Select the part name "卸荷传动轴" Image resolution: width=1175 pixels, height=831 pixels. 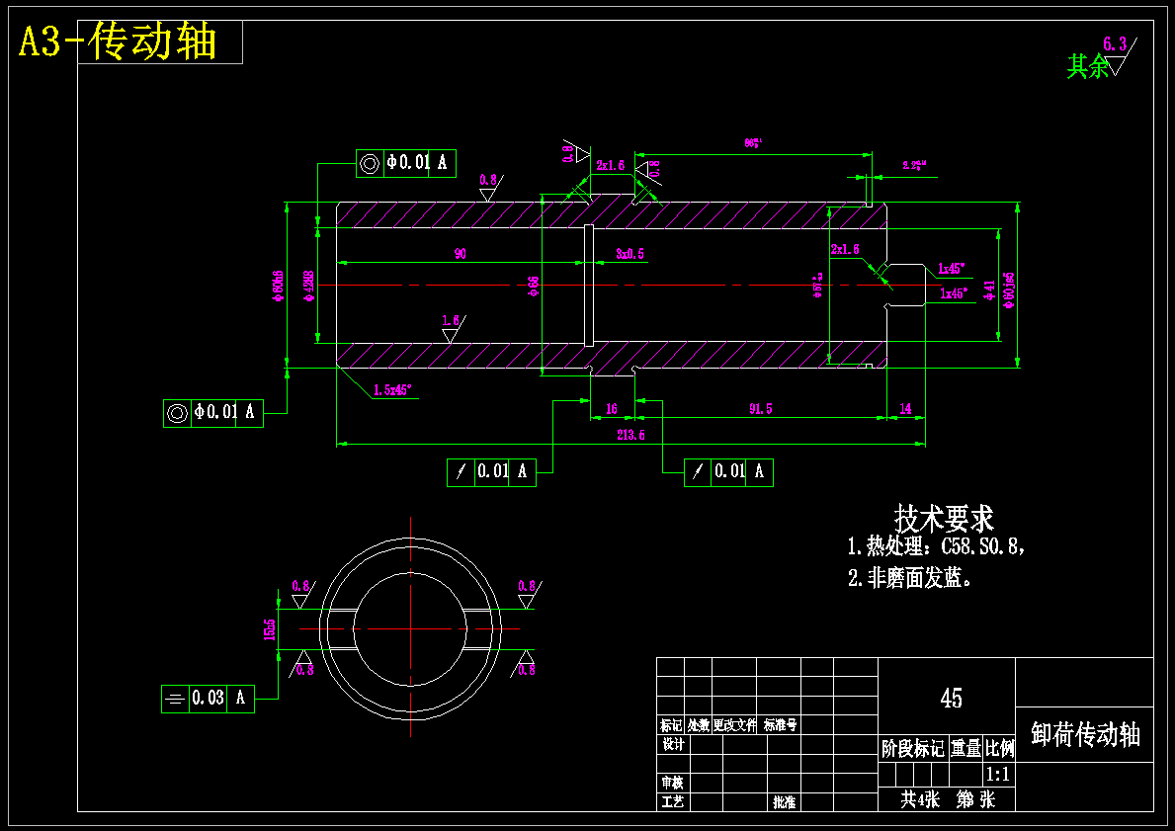tap(1085, 734)
